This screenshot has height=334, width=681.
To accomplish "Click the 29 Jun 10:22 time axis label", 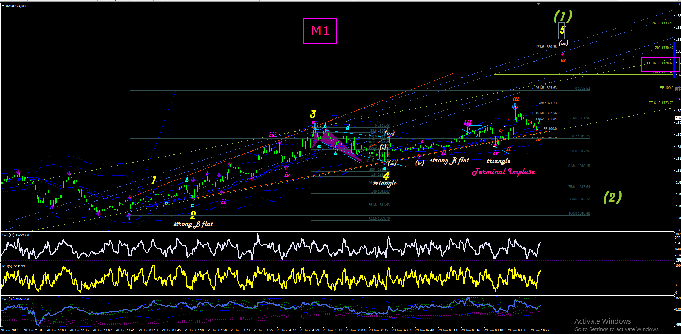I will click(540, 330).
